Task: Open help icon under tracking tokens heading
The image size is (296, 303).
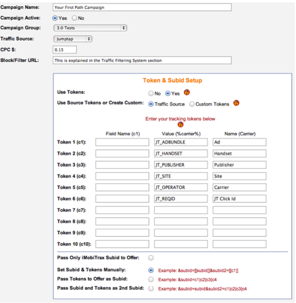Action: [x=180, y=125]
